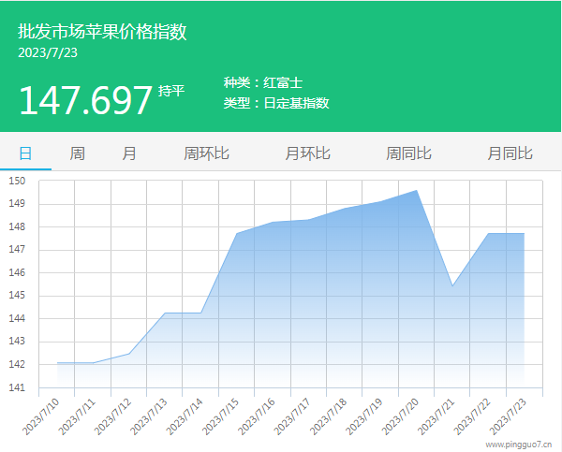Click the 类型：日定基指数 text
Image resolution: width=562 pixels, height=452 pixels.
tap(276, 103)
